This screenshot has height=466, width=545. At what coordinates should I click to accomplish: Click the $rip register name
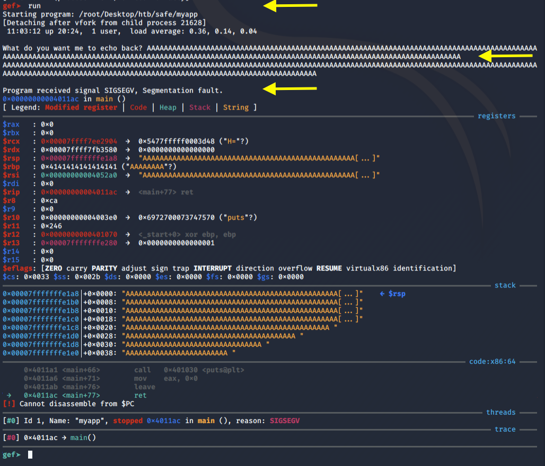pos(11,192)
